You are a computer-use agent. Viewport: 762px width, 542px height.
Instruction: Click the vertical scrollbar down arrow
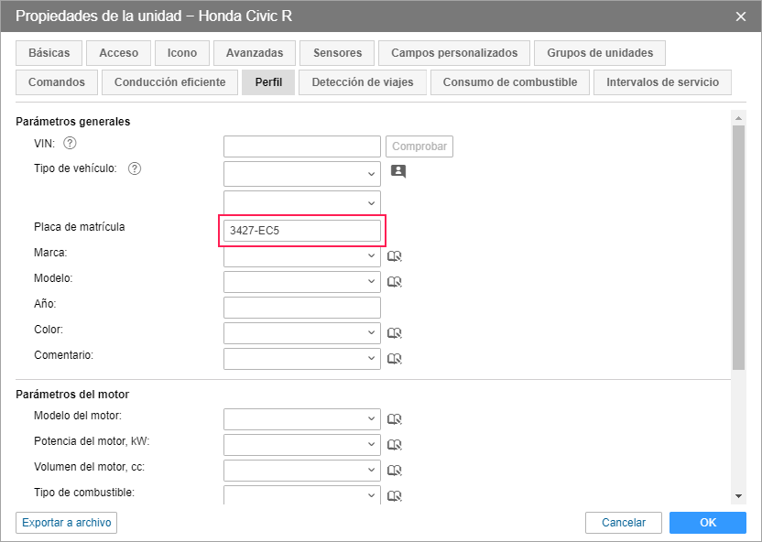point(738,495)
